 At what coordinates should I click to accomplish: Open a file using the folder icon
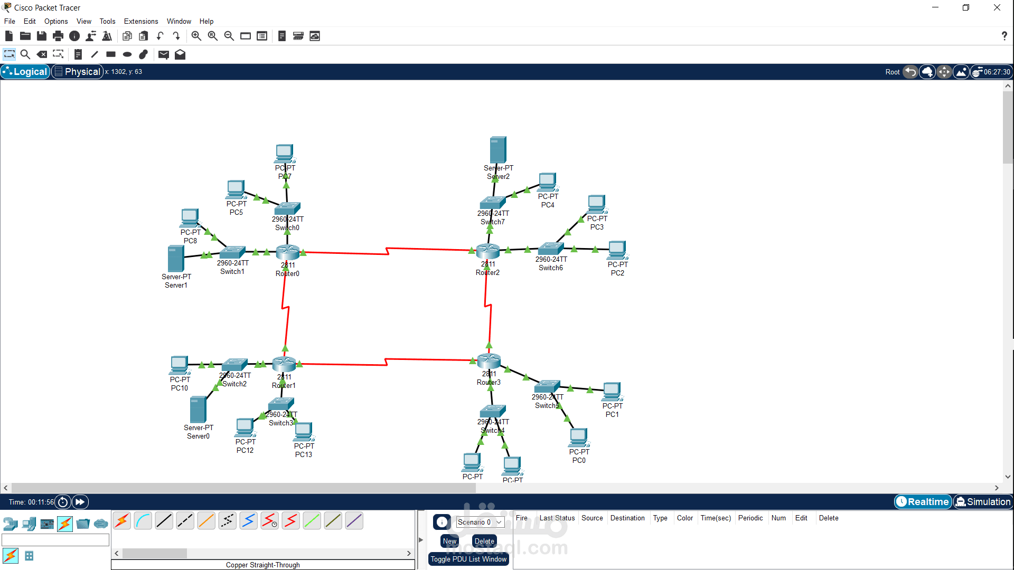click(x=25, y=36)
